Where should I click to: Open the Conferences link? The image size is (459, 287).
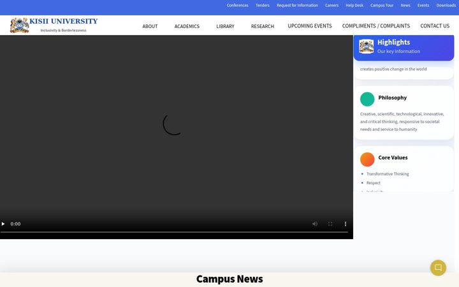pyautogui.click(x=237, y=5)
